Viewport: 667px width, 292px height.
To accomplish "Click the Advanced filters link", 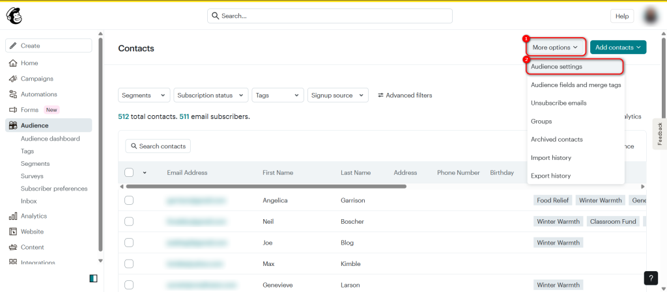I will point(404,95).
